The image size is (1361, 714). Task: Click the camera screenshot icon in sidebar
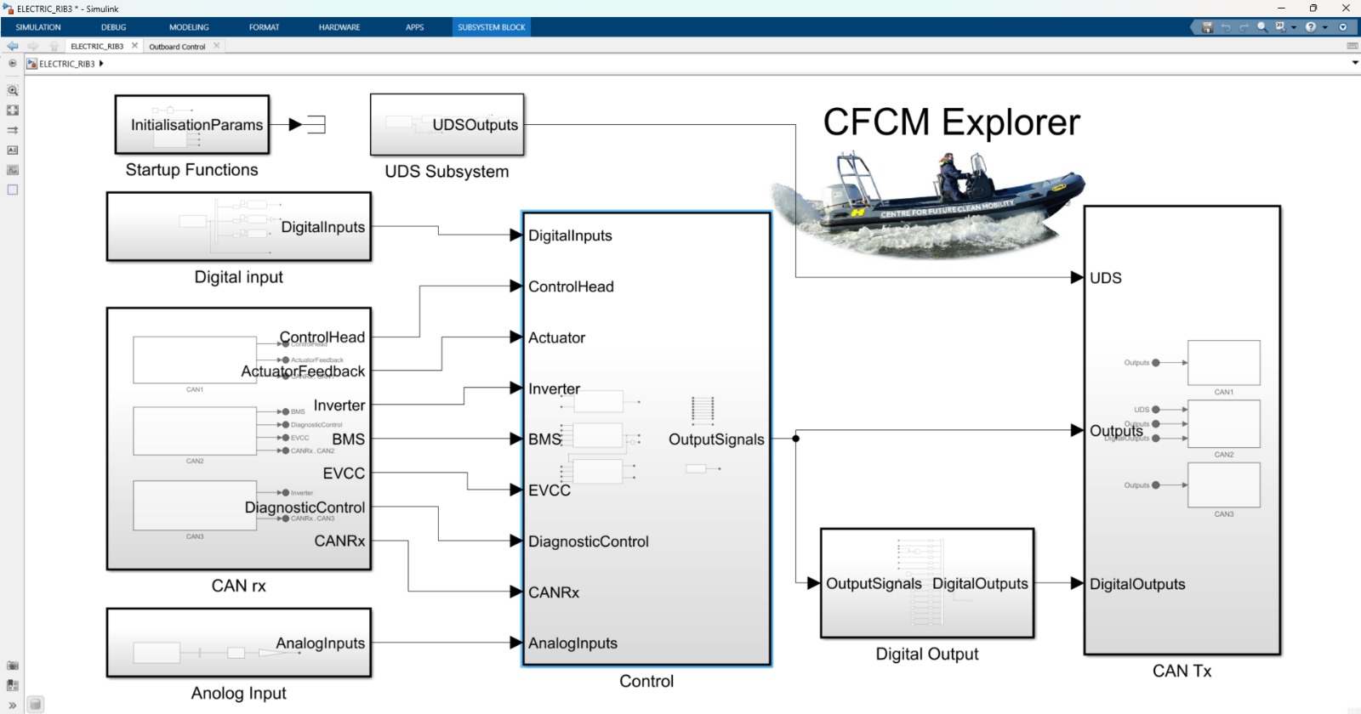tap(12, 666)
